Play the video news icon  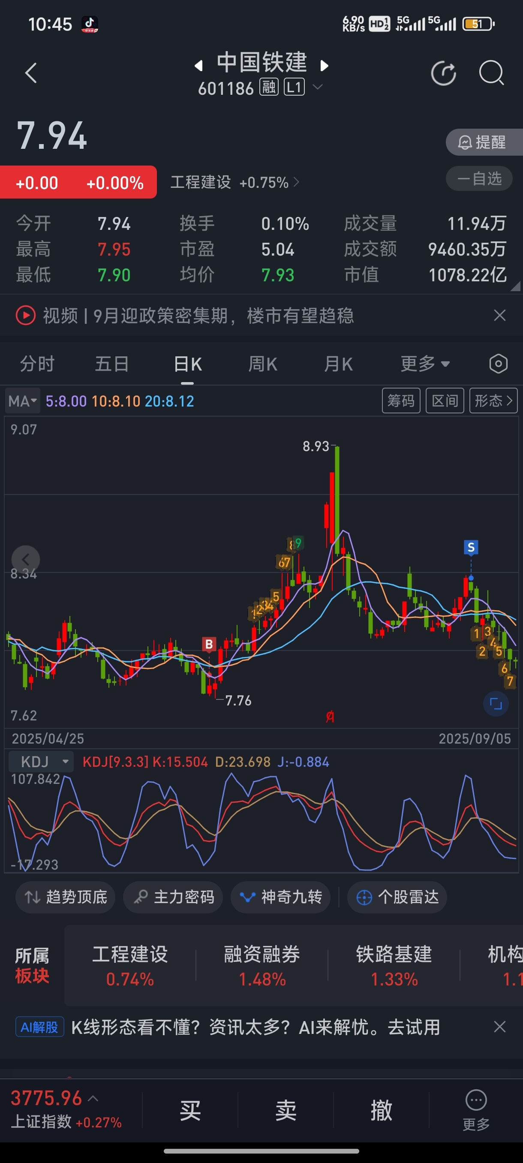(x=26, y=315)
